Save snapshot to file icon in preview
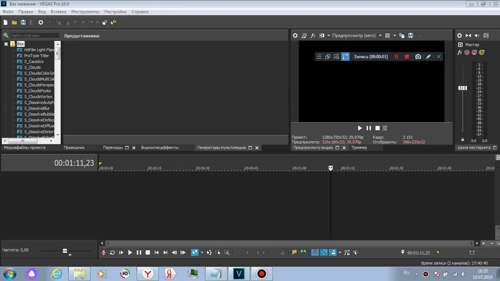This screenshot has width=500, height=281. tap(411, 36)
